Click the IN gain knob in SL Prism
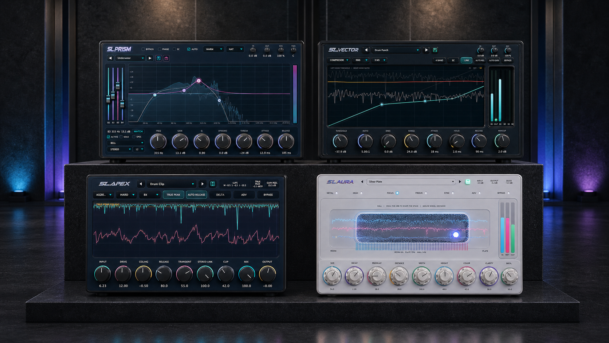Screen dimensions: 609x343 point(253,50)
